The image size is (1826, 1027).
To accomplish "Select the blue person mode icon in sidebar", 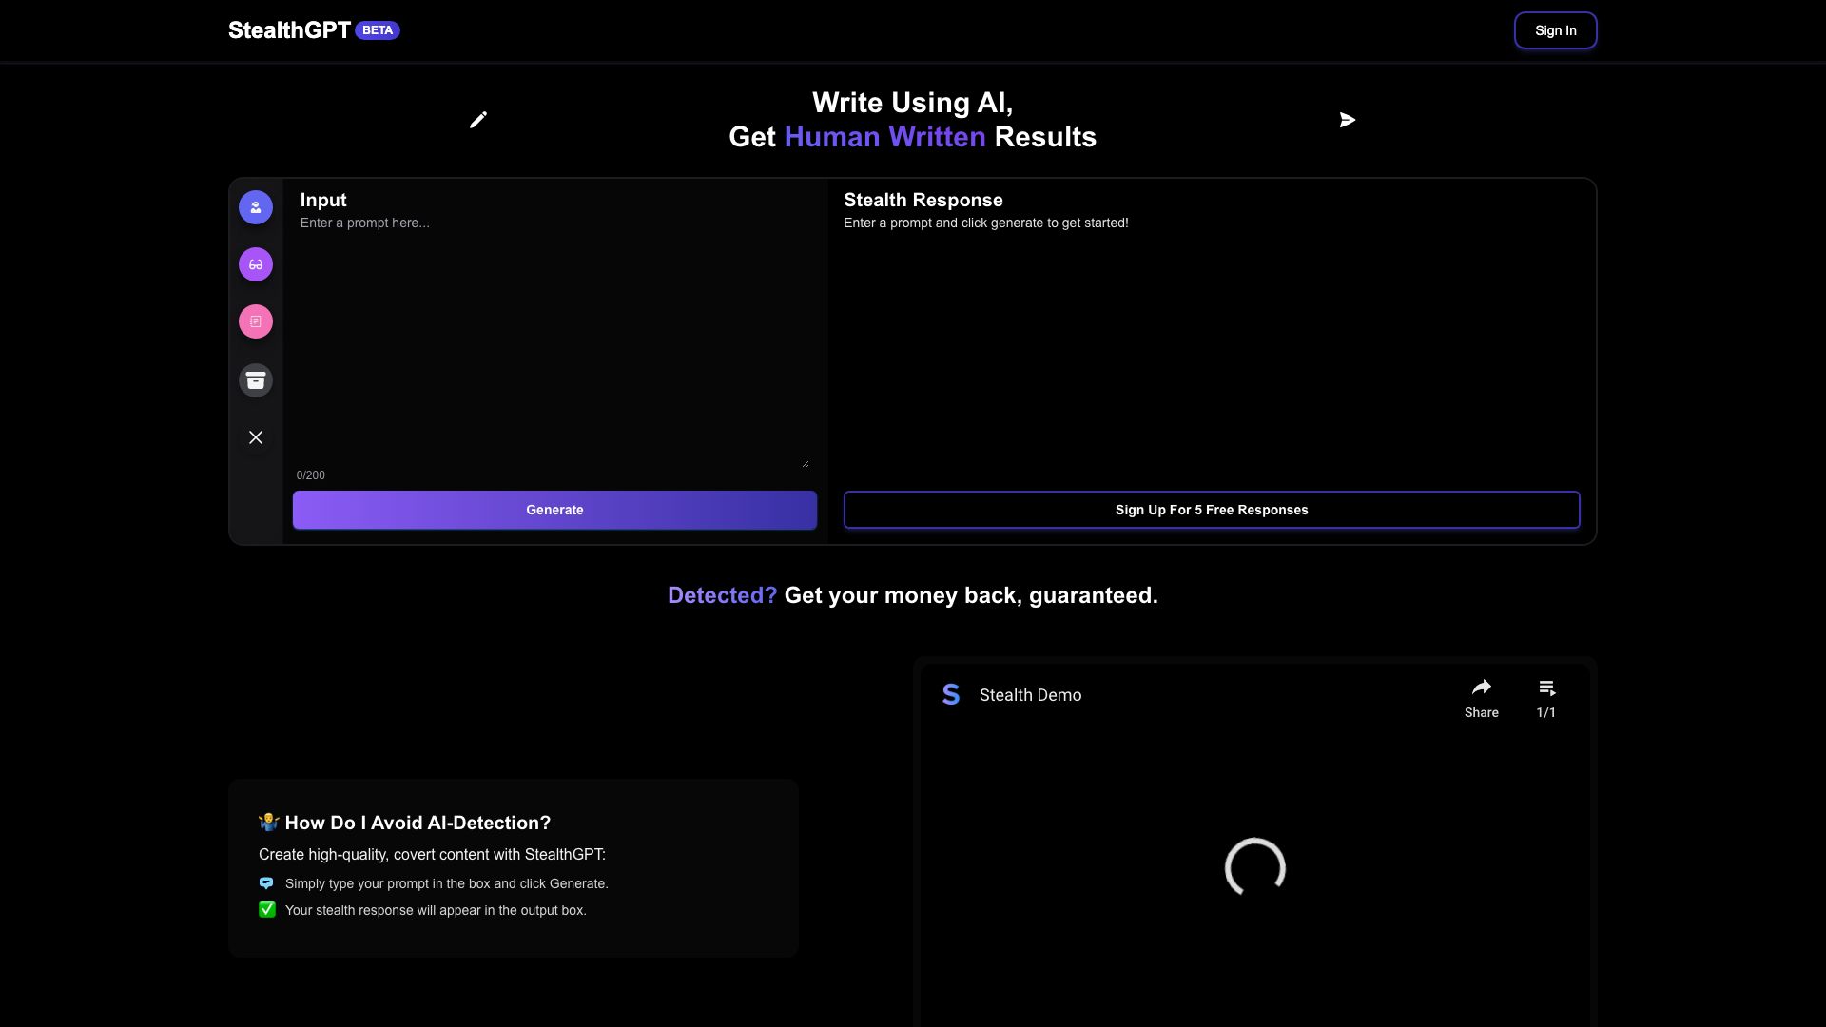I will (x=256, y=207).
